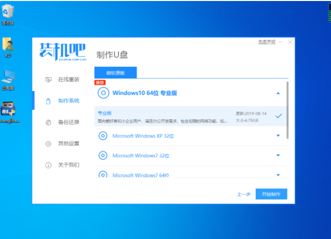Toggle the 专业版 edition checkmark
Viewport: 331px width, 239px height.
point(278,116)
